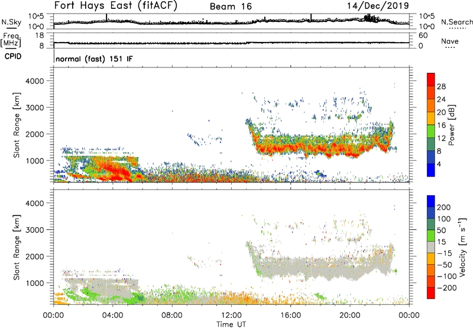Click the red top of power colorbar
The image size is (473, 328).
(x=431, y=78)
